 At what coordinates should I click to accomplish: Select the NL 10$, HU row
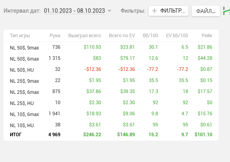click(111, 125)
